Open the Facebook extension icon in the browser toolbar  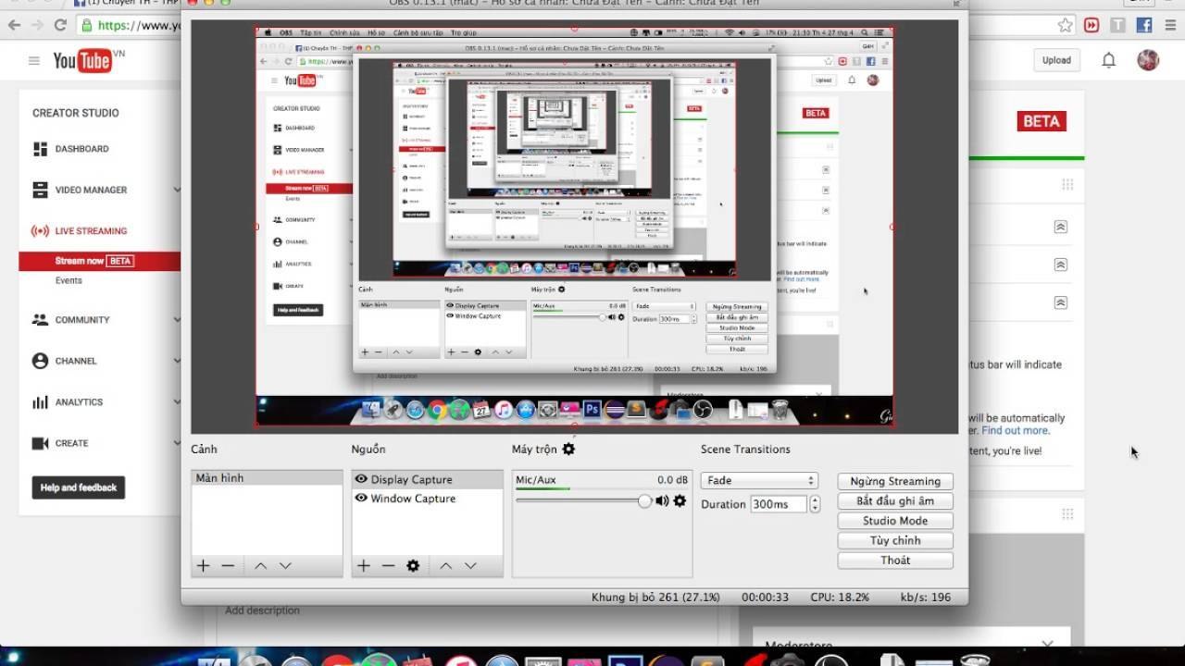(1144, 25)
